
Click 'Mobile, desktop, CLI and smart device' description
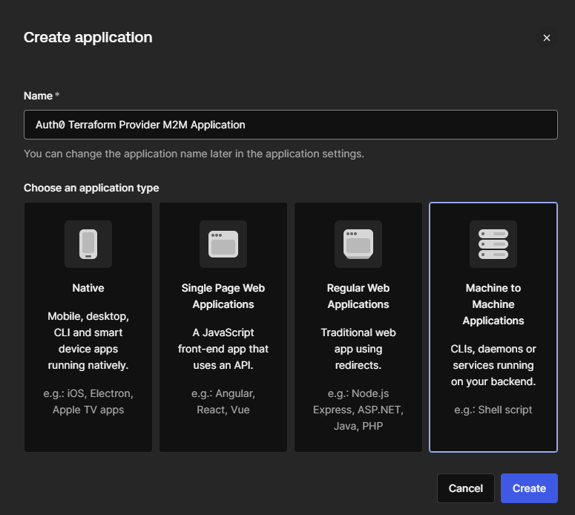(x=88, y=341)
